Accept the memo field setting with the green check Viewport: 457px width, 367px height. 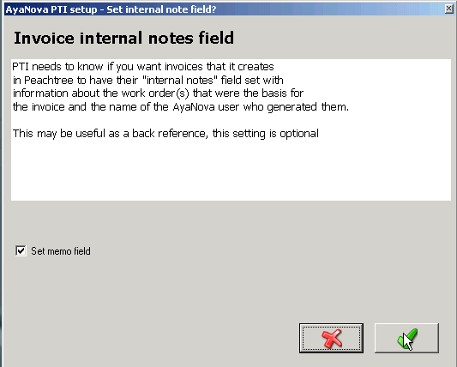click(406, 338)
